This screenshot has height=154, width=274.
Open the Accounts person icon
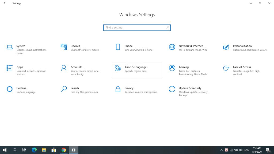pos(64,68)
